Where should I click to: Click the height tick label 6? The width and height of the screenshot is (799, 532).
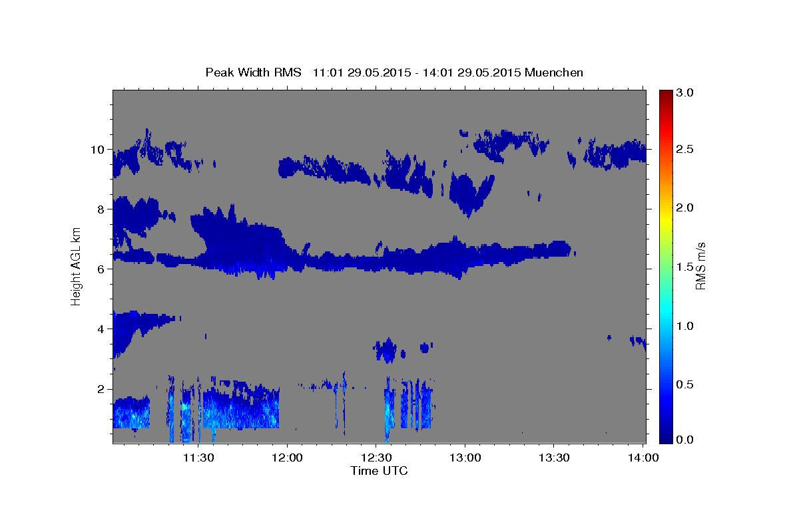coord(101,269)
